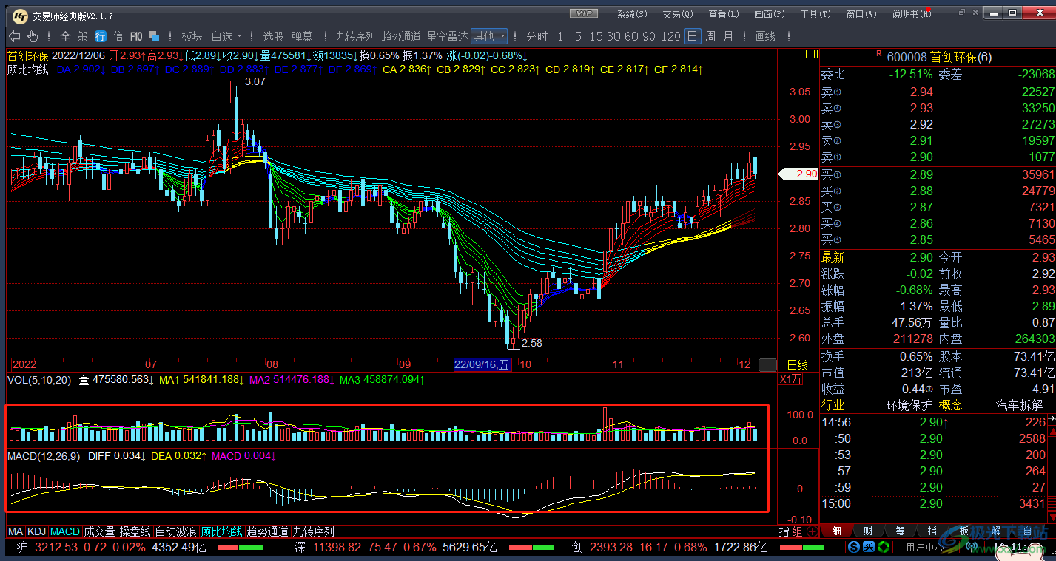The image size is (1056, 561).
Task: Select the hand pointer tool icon
Action: point(33,36)
